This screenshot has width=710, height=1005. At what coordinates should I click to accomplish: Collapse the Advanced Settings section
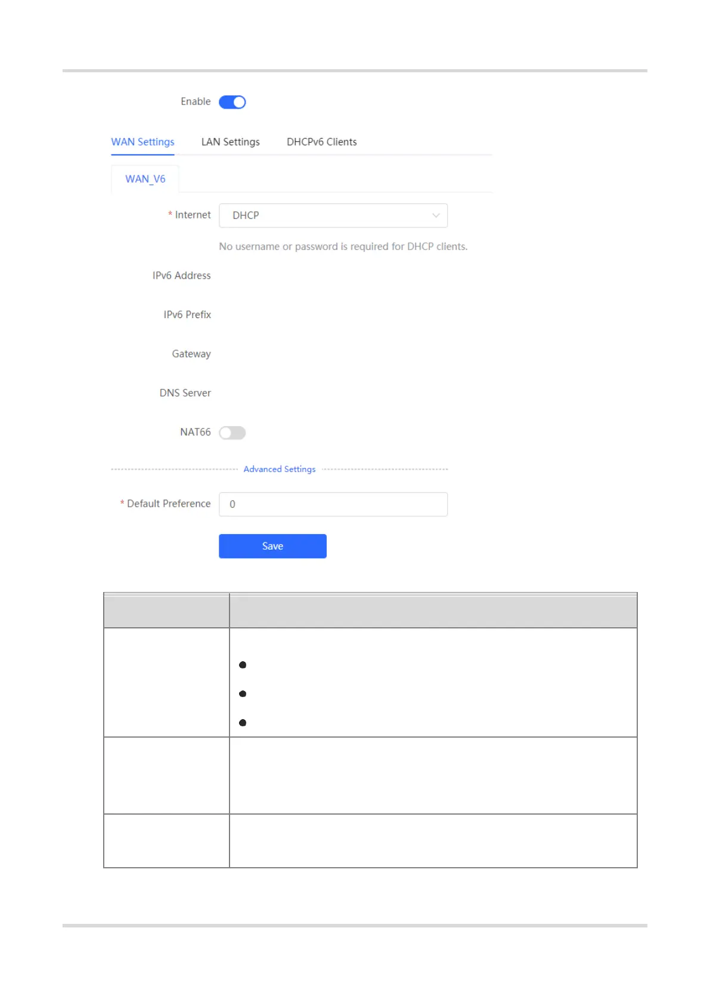click(279, 469)
